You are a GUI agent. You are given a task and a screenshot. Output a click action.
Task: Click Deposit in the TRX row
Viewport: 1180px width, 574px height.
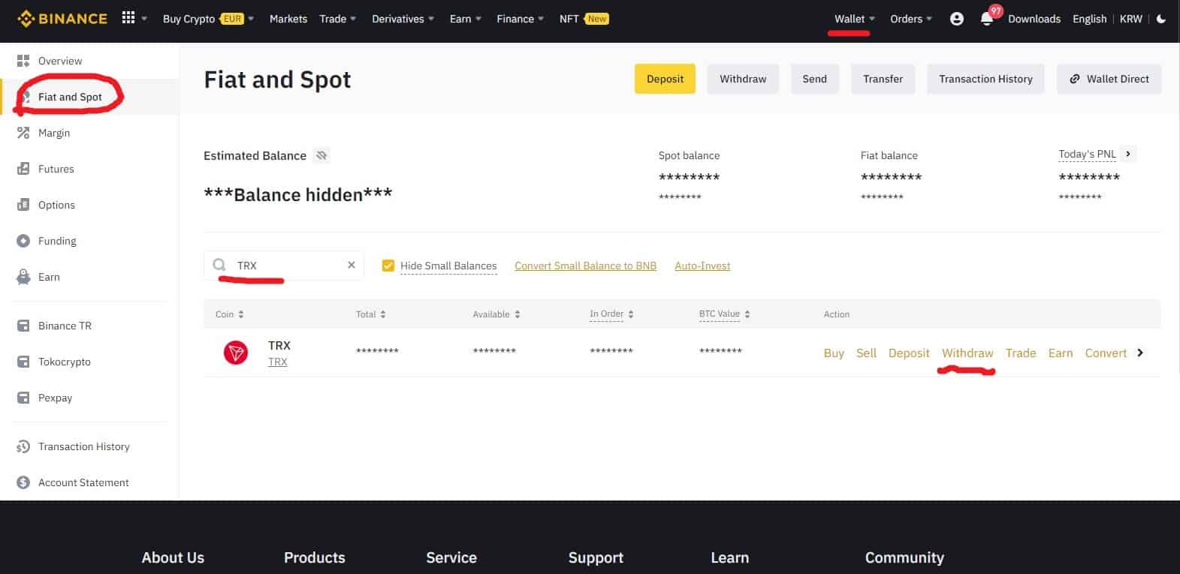tap(909, 353)
